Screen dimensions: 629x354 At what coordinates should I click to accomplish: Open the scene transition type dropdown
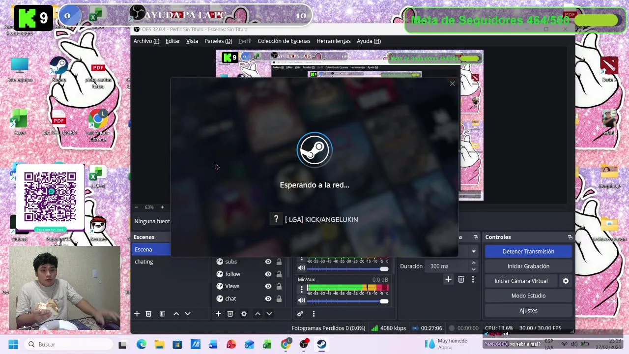point(474,251)
